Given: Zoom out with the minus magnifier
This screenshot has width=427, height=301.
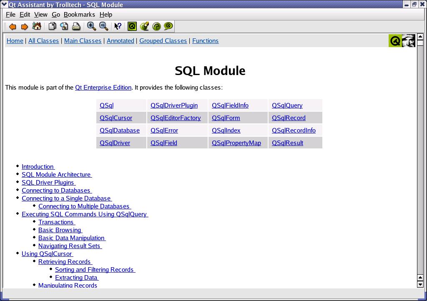Looking at the screenshot, I should point(103,26).
